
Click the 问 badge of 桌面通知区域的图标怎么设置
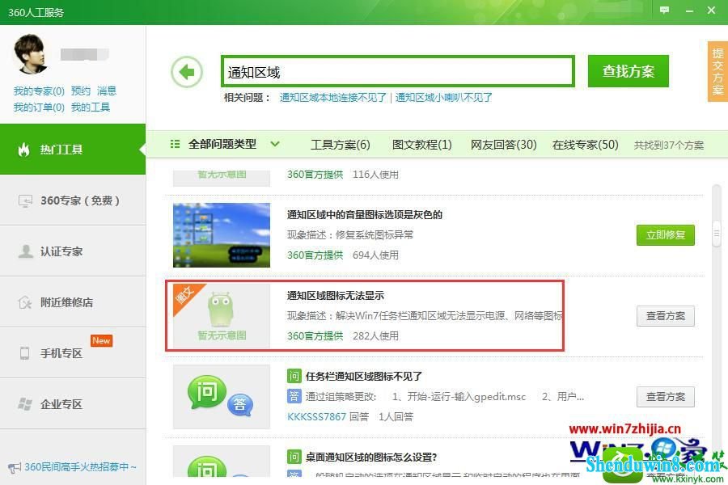click(x=294, y=457)
